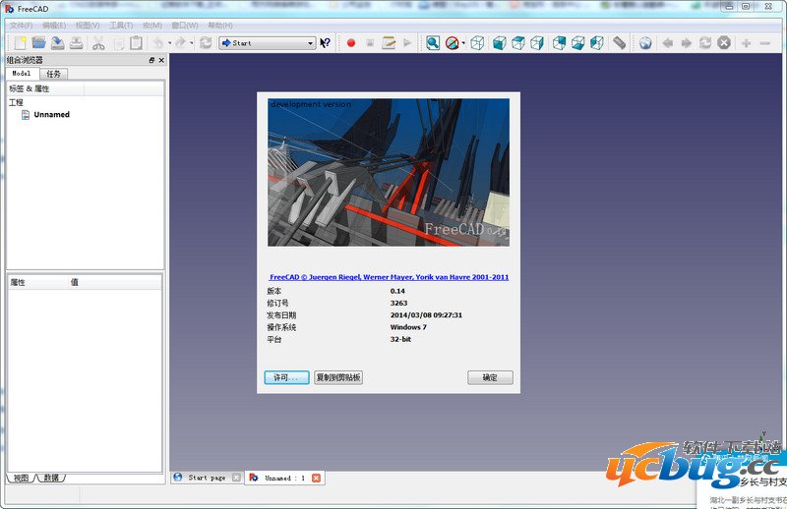This screenshot has width=787, height=509.
Task: Select the measure distance ruler tool
Action: click(620, 43)
